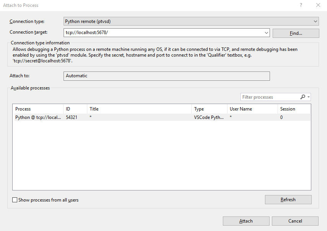Viewport: 327px width, 231px height.
Task: Open the Connection type dropdown
Action: coord(315,21)
